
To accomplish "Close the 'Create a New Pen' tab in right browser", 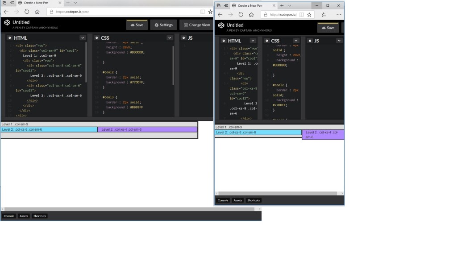I will (274, 5).
